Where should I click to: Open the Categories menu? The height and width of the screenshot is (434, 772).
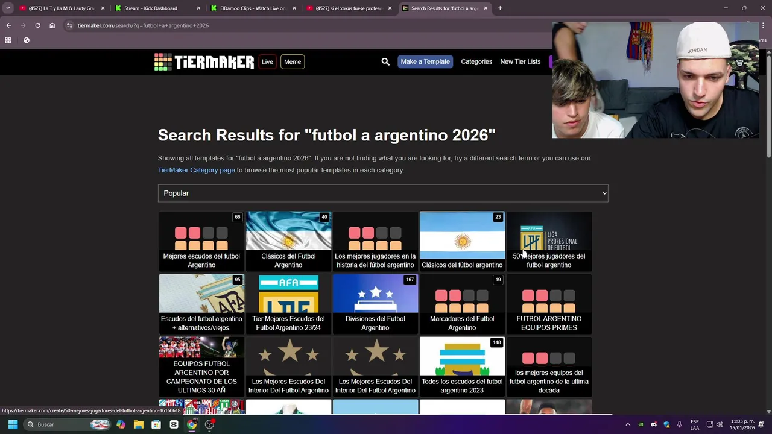tap(476, 61)
